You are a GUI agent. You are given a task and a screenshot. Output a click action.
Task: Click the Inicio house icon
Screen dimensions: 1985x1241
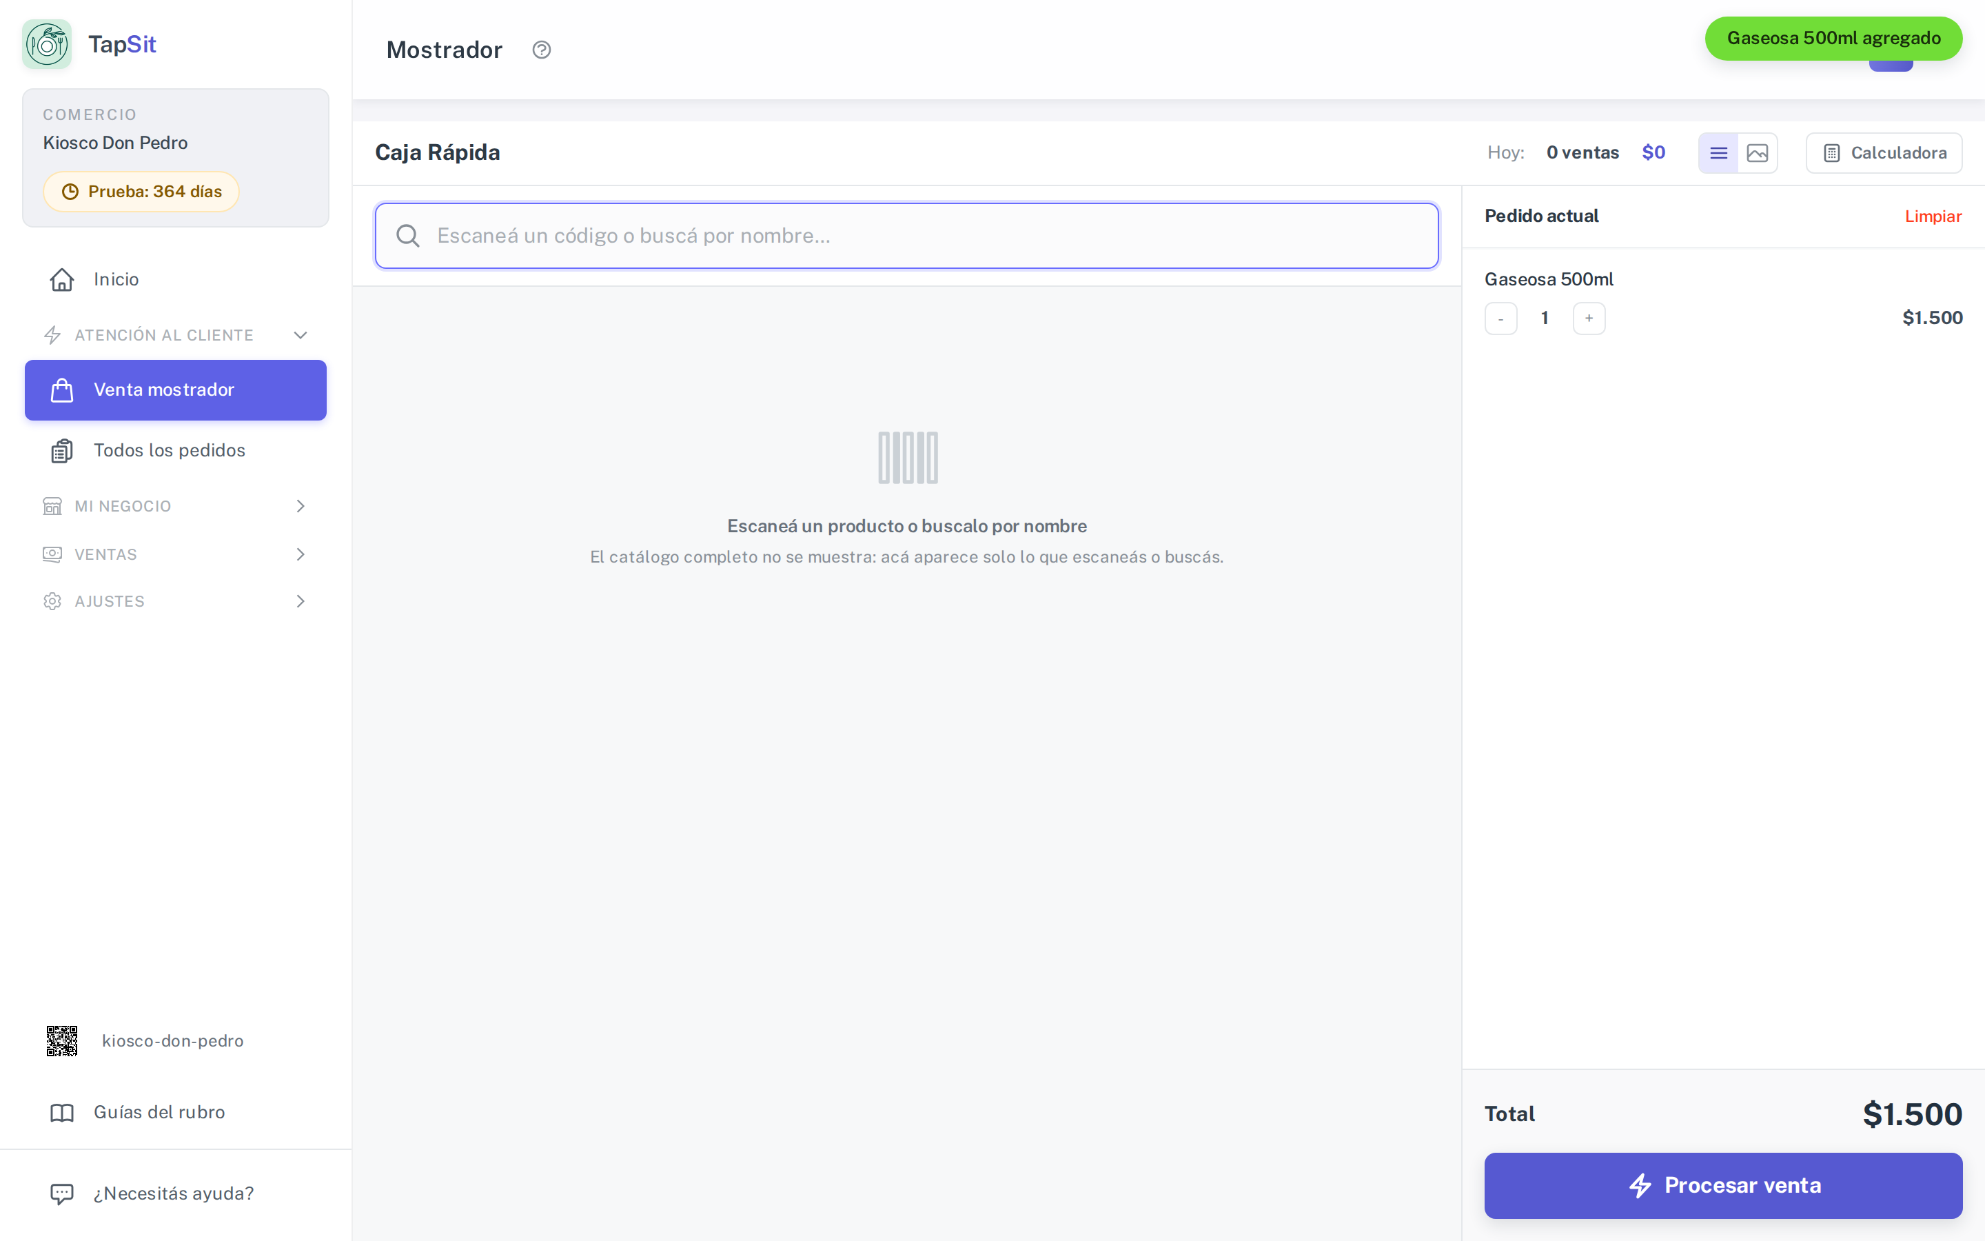pos(62,279)
